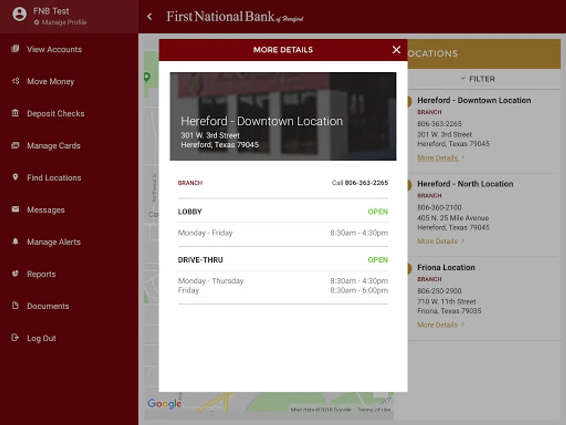
Task: Select Hereford - Downtown Location list title
Action: (474, 100)
